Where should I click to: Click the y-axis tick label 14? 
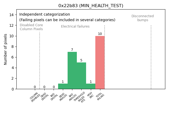(x=12, y=15)
